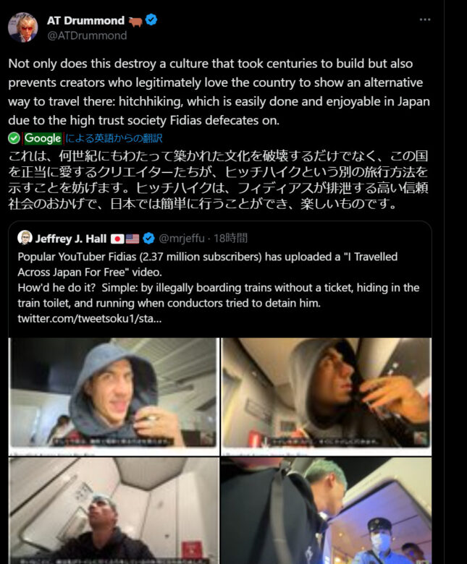Open the bottom-left train toilet photo

(114, 510)
